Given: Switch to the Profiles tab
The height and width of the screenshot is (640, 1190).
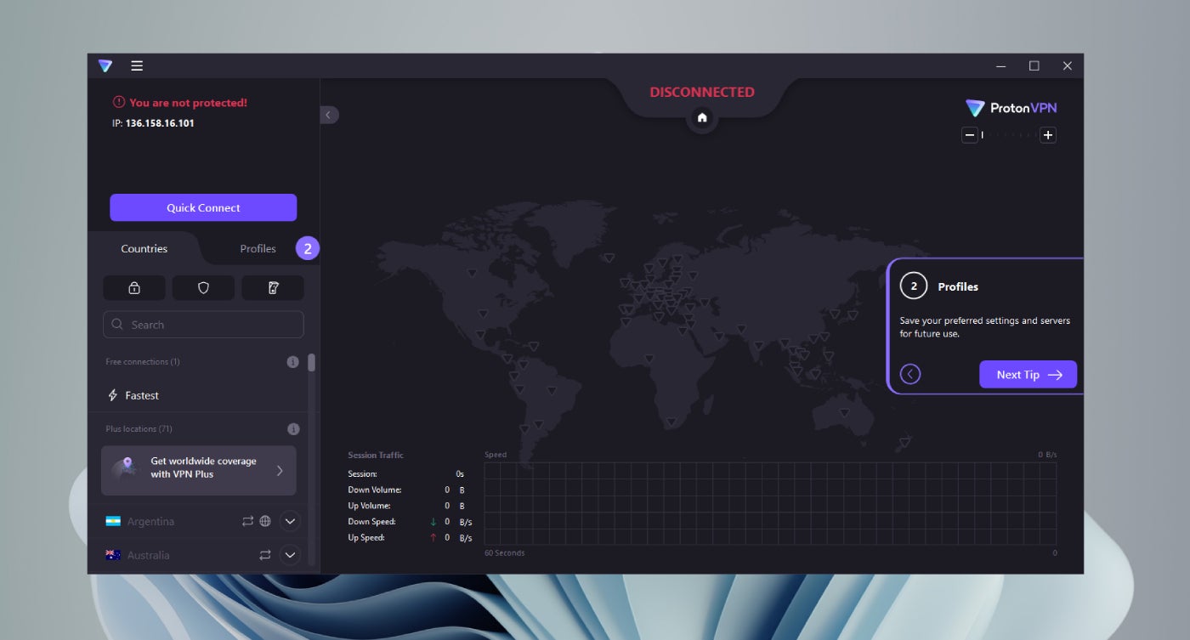Looking at the screenshot, I should point(258,249).
